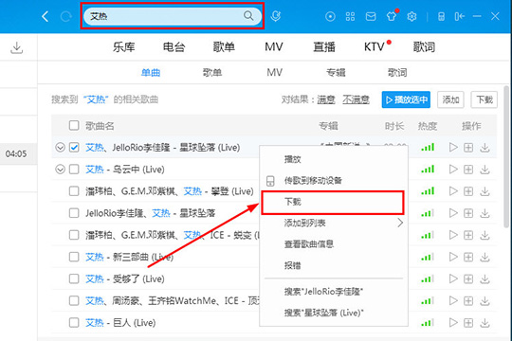Screen dimensions: 512x341
Task: Click the 添加 button above results
Action: [x=450, y=99]
